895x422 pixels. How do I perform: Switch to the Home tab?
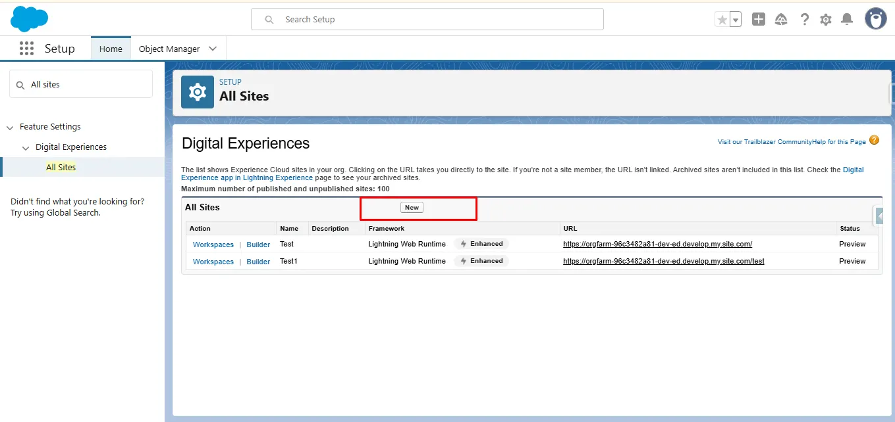click(x=111, y=49)
